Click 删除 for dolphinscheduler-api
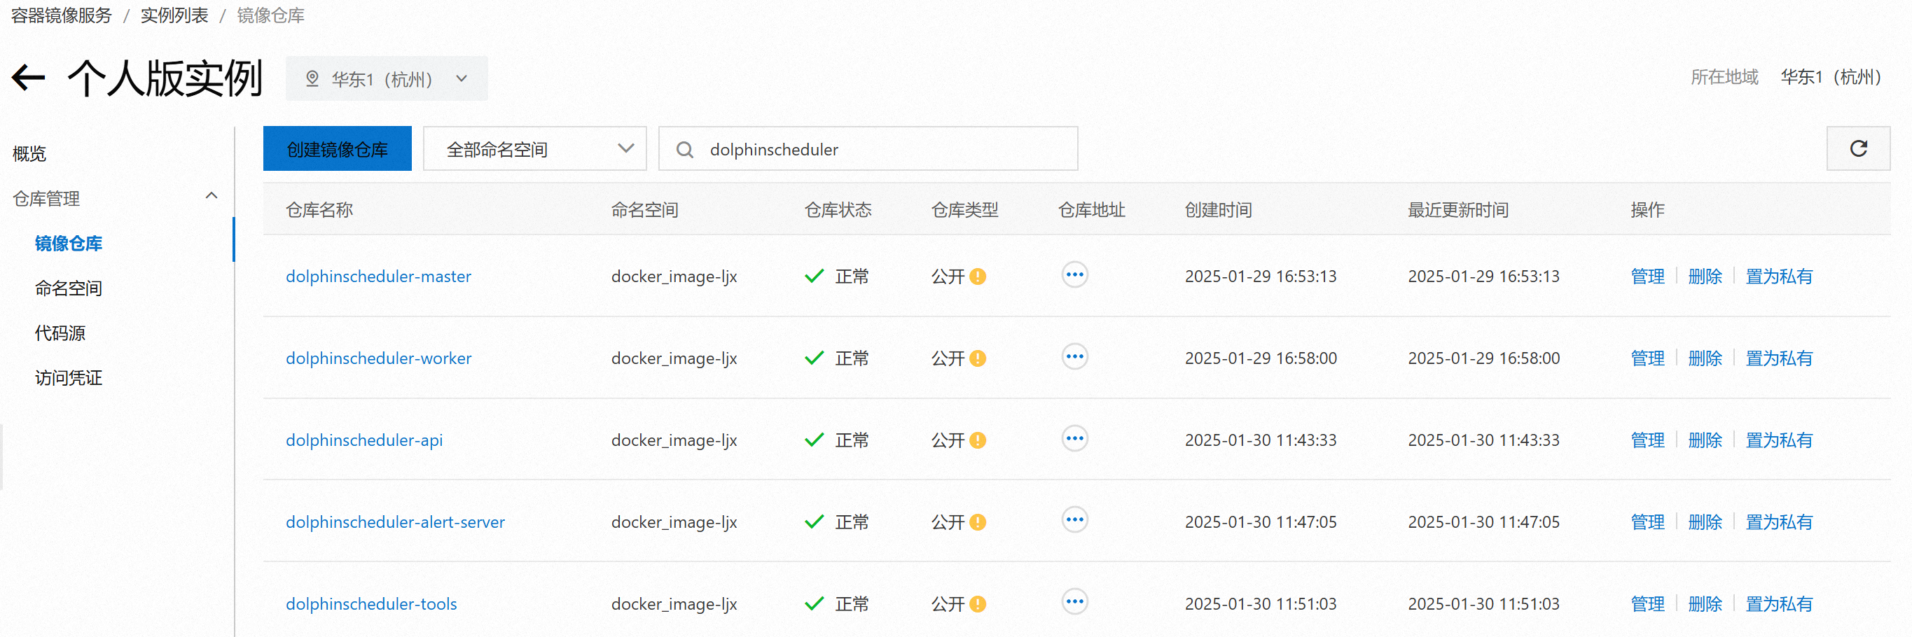Screen dimensions: 1912x637 click(x=1705, y=440)
